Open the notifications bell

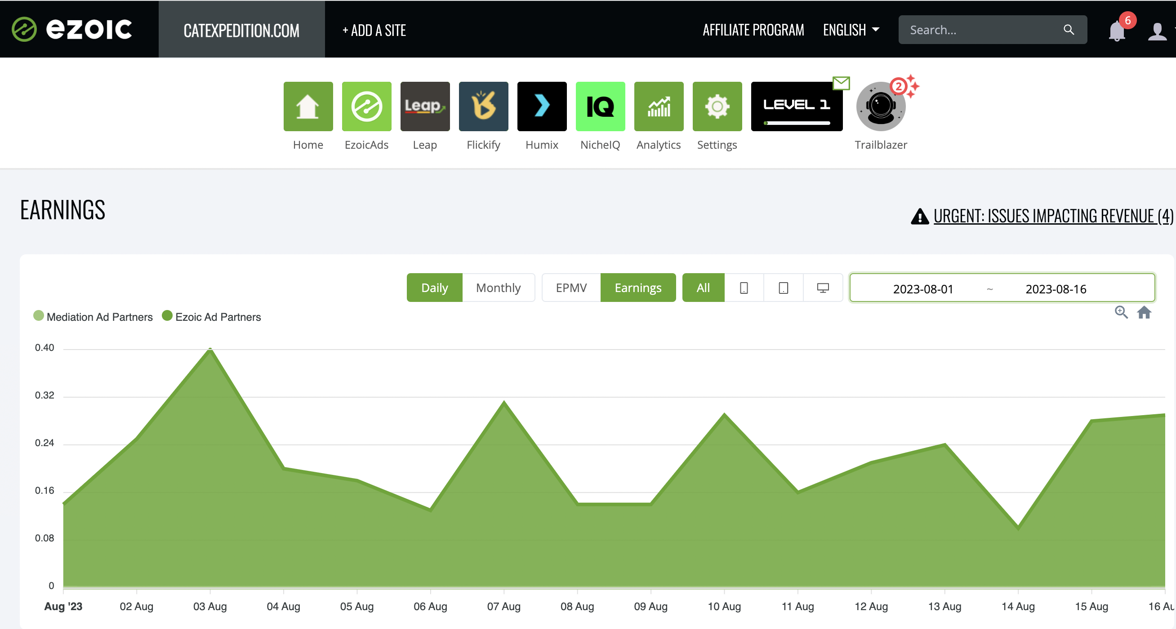tap(1117, 31)
